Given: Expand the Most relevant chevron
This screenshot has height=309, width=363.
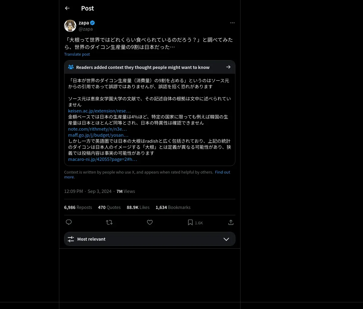Looking at the screenshot, I should (226, 239).
